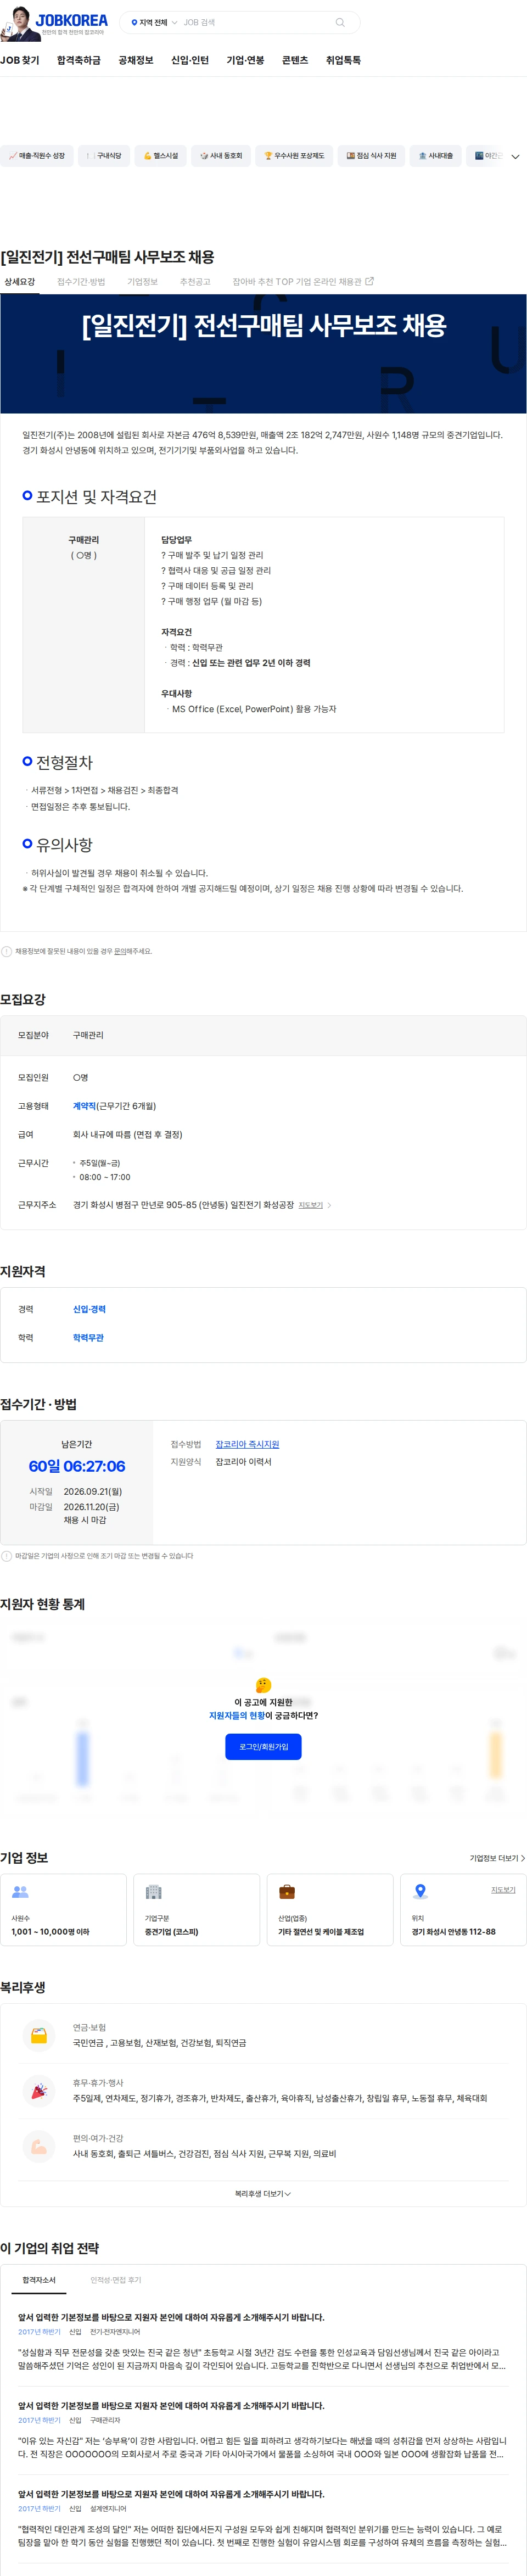The width and height of the screenshot is (527, 2576).
Task: Focus the JOB 검색 search field
Action: click(x=255, y=22)
